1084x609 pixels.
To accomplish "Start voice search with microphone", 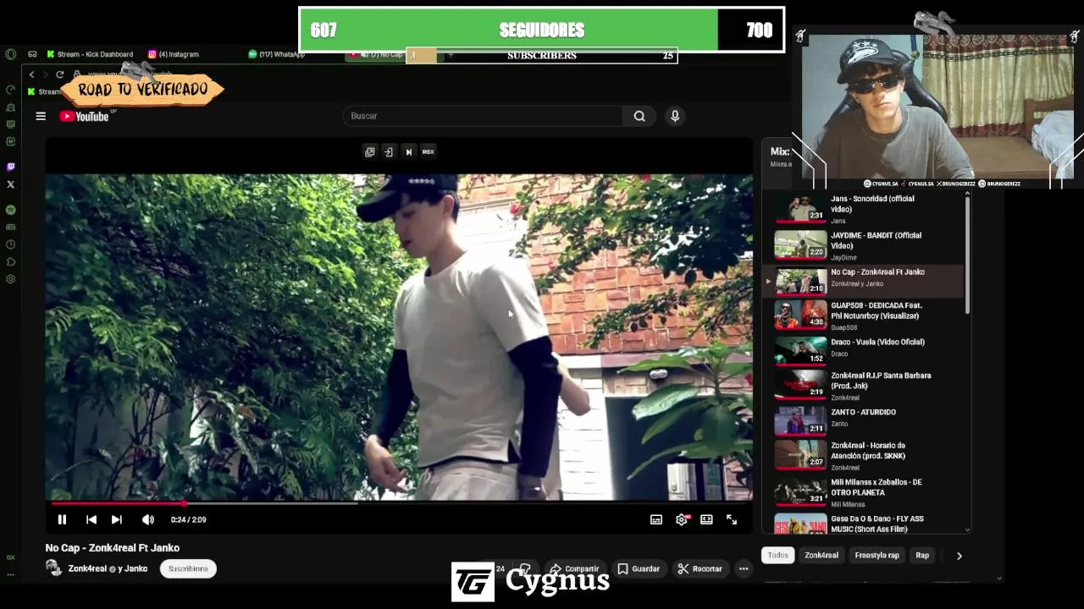I will (x=675, y=116).
